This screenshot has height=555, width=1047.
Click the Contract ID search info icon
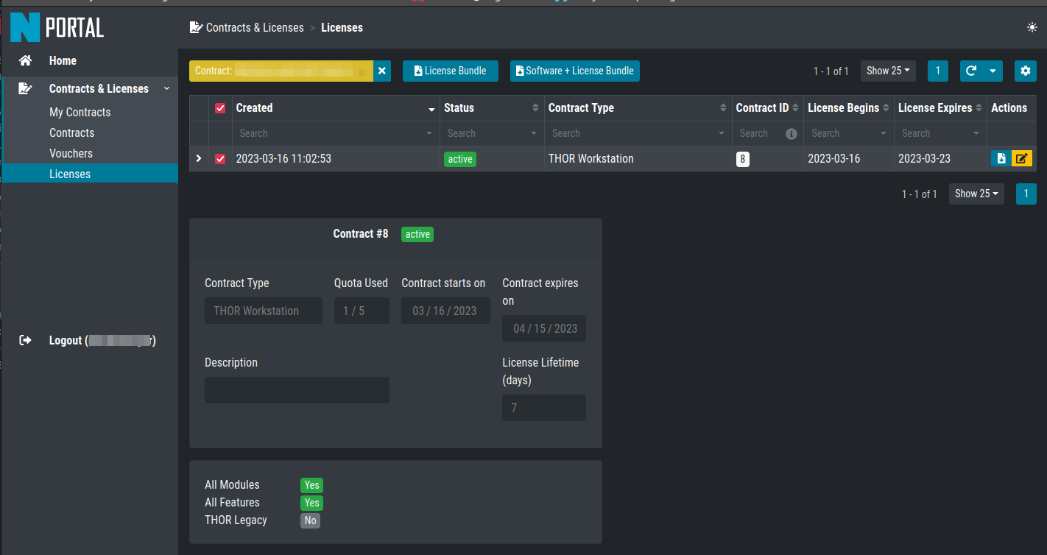(792, 134)
